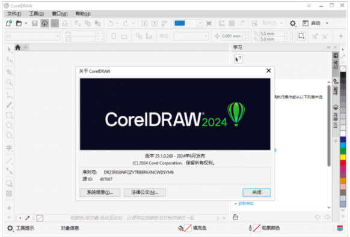The width and height of the screenshot is (350, 237).
Task: Go to Welcome screen home tab
Action: click(x=17, y=47)
